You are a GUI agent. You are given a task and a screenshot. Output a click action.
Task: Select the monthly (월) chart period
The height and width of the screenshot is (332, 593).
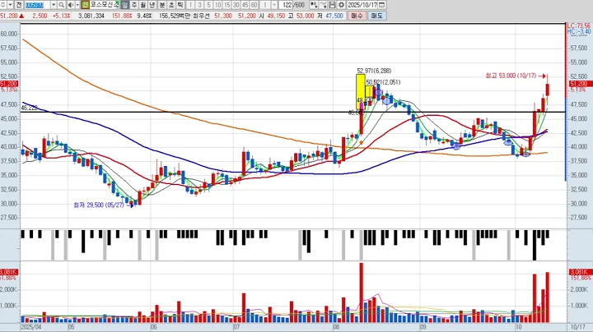(143, 5)
